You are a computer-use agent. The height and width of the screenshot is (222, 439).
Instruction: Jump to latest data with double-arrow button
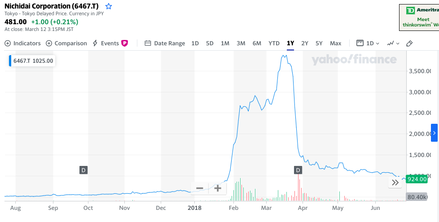tap(395, 183)
